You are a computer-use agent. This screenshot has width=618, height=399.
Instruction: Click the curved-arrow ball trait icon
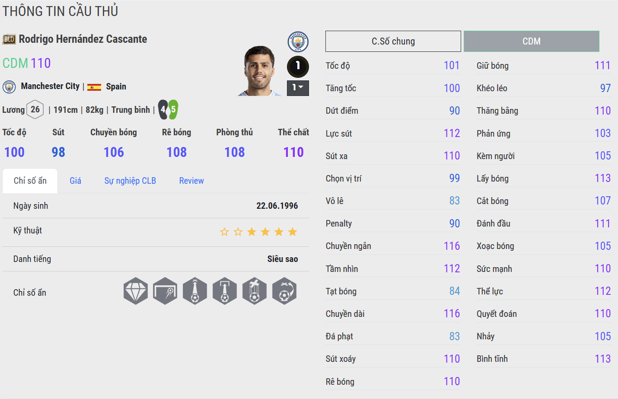(284, 291)
